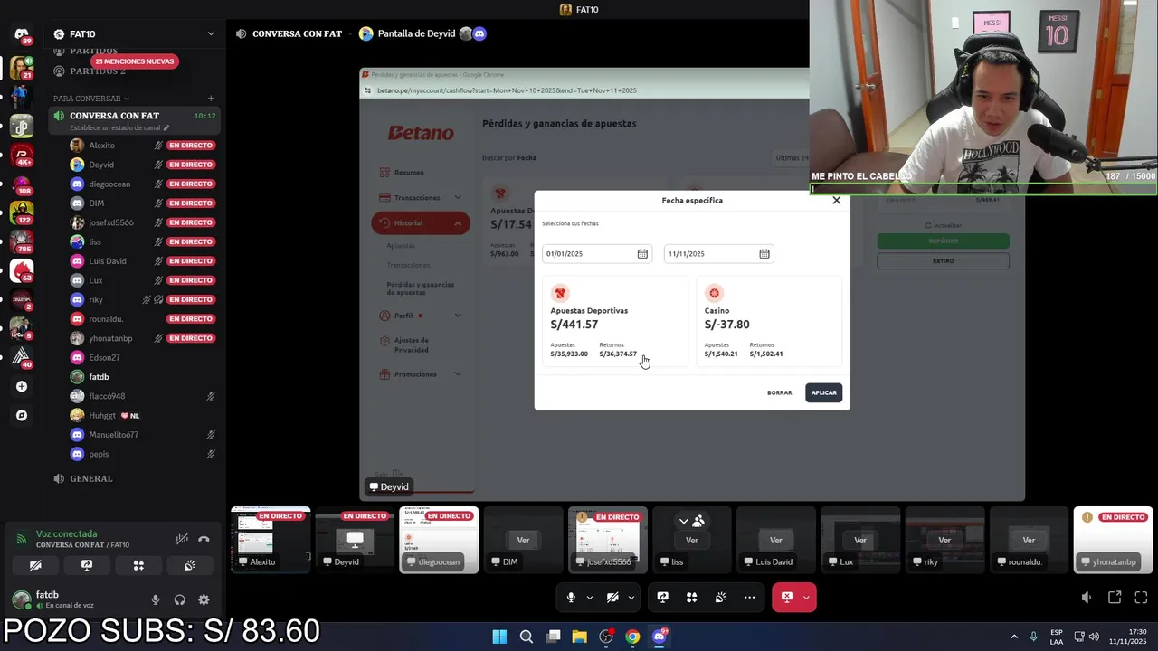
Task: Show hidden system tray icons chevron
Action: click(x=1013, y=637)
